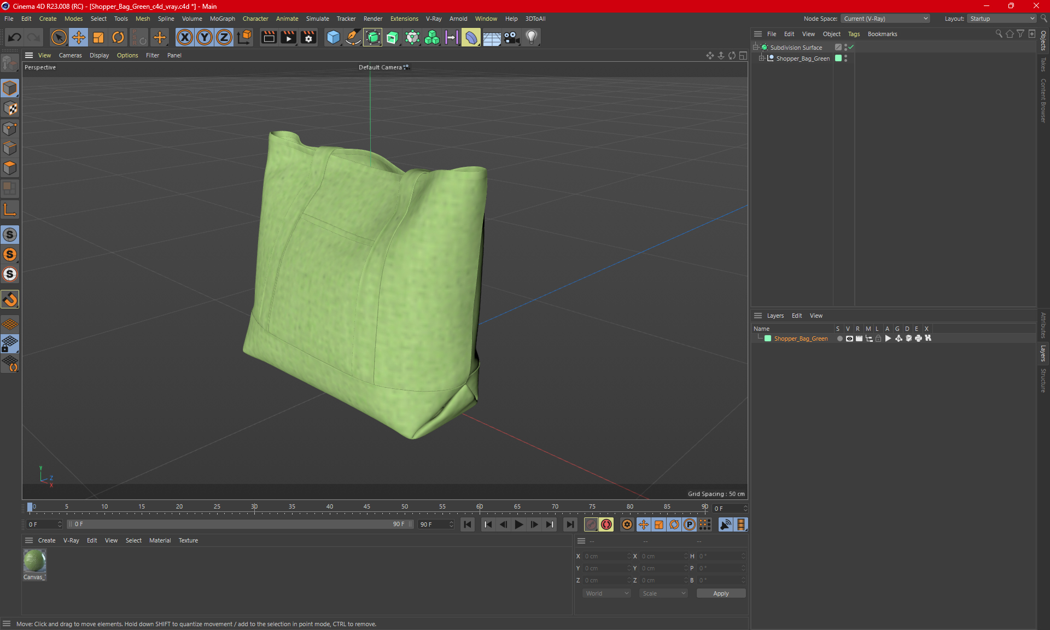Click the X position input field
The height and width of the screenshot is (630, 1050).
pyautogui.click(x=606, y=556)
